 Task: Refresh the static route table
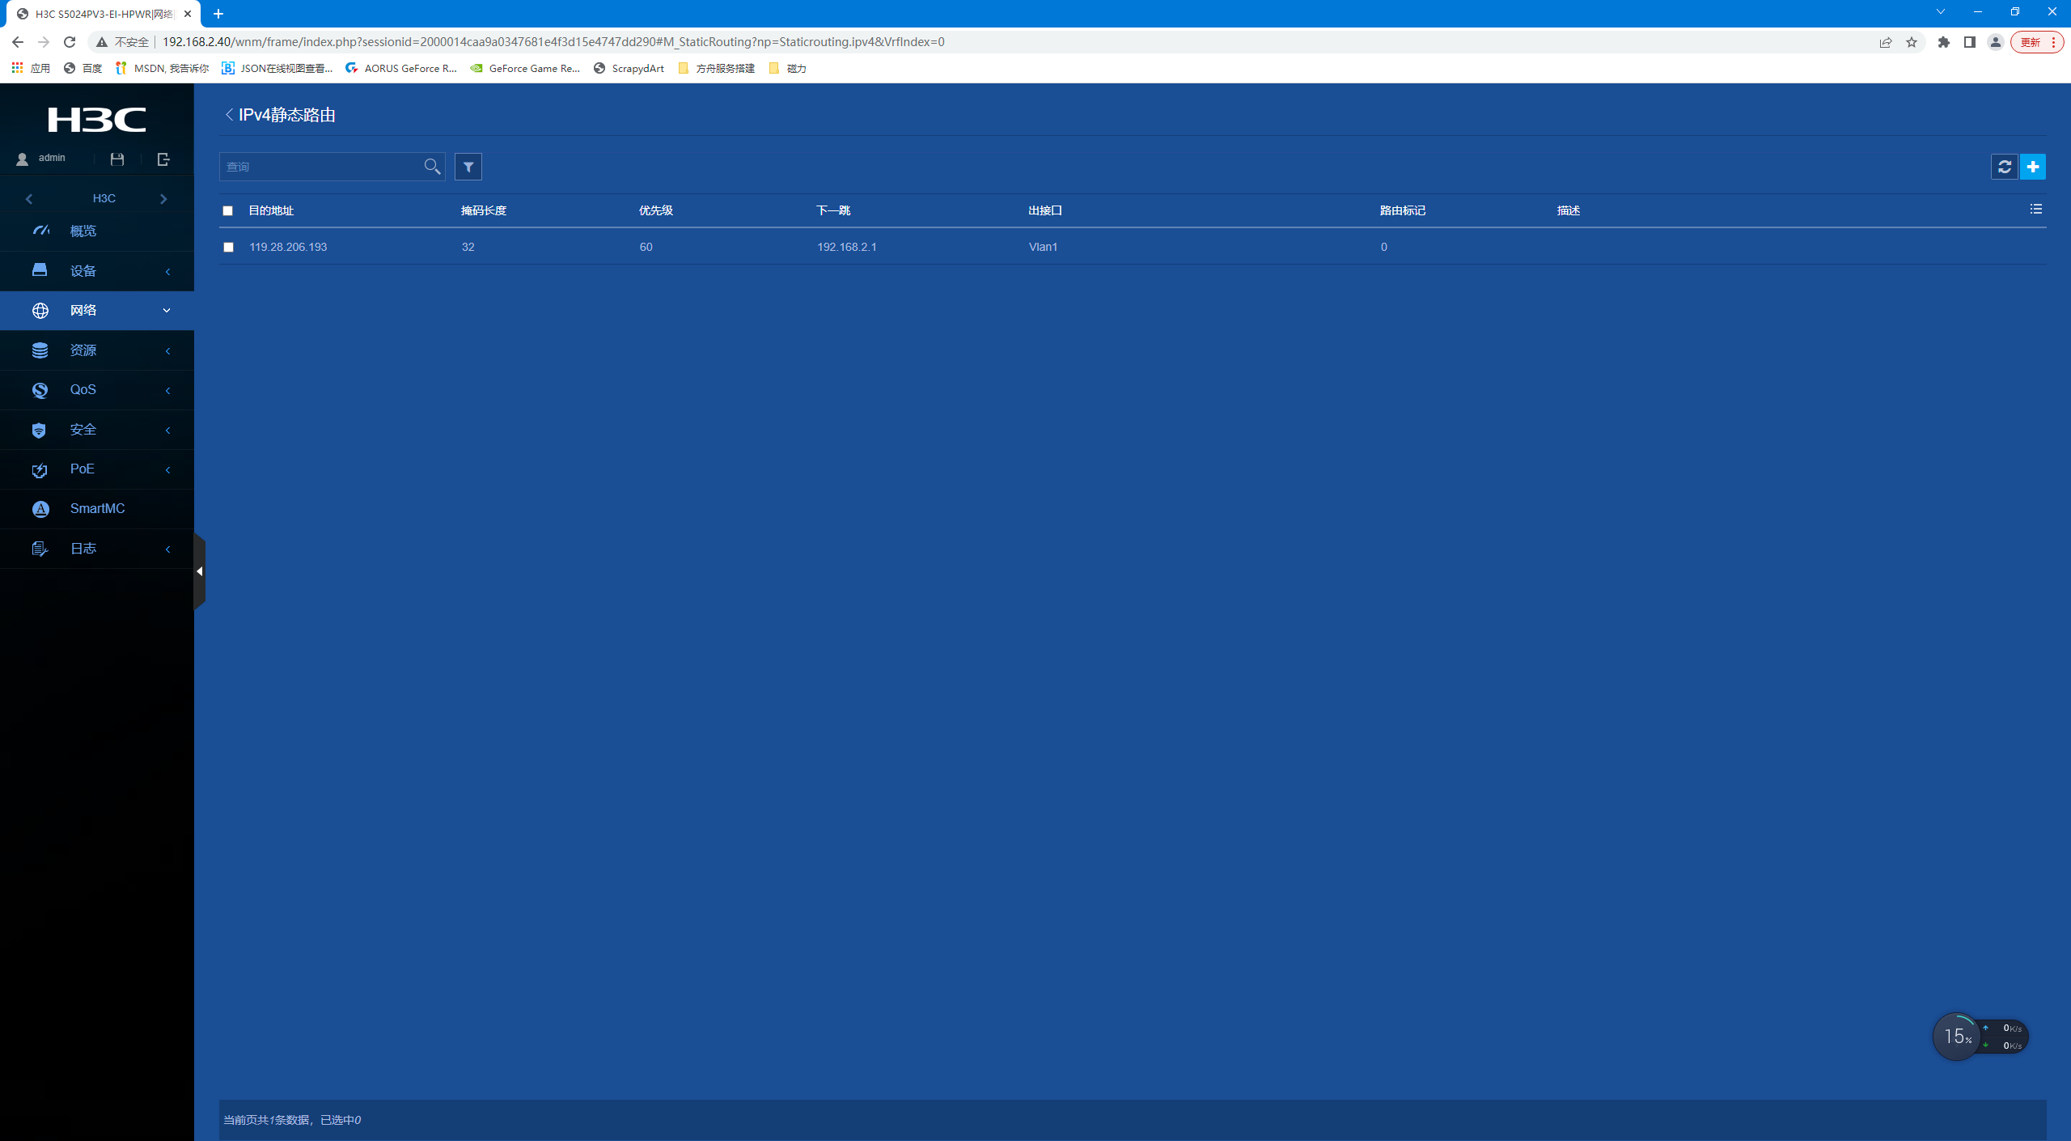click(2004, 167)
